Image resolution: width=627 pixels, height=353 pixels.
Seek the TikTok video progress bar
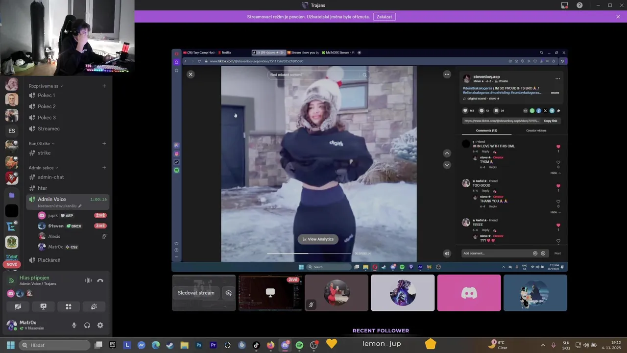pyautogui.click(x=310, y=253)
